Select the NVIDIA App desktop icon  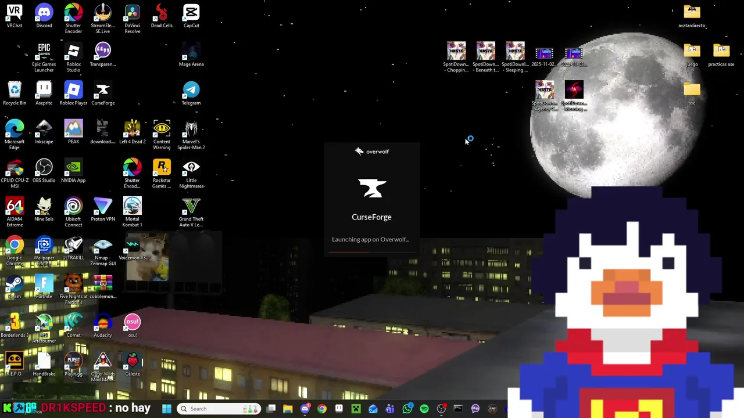pos(73,171)
